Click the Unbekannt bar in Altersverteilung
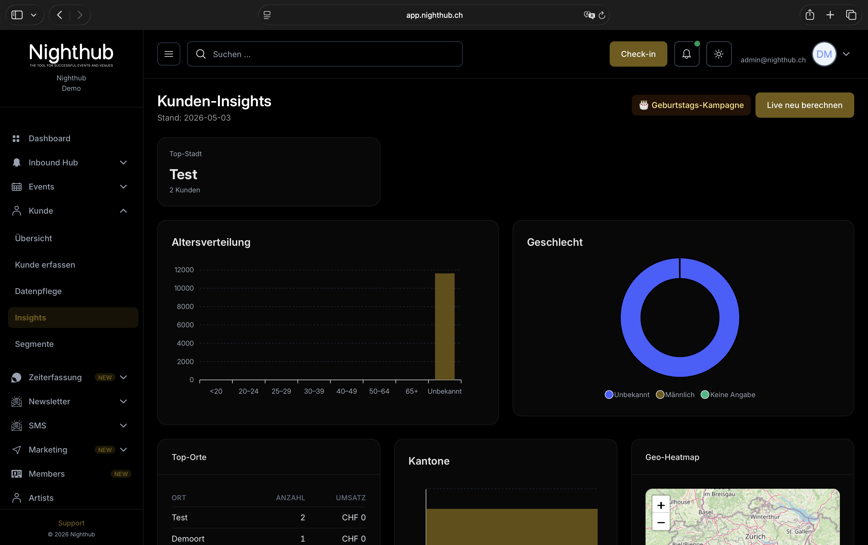The image size is (868, 545). click(x=445, y=326)
